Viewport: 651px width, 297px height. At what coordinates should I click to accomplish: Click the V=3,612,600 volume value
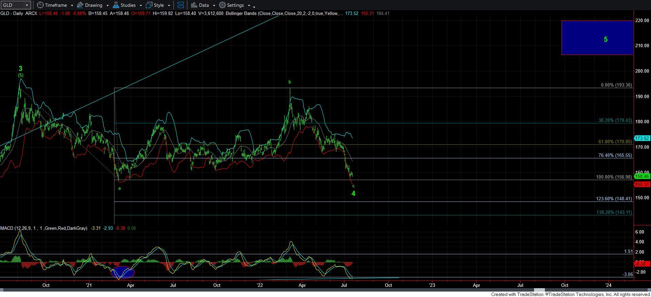(211, 13)
